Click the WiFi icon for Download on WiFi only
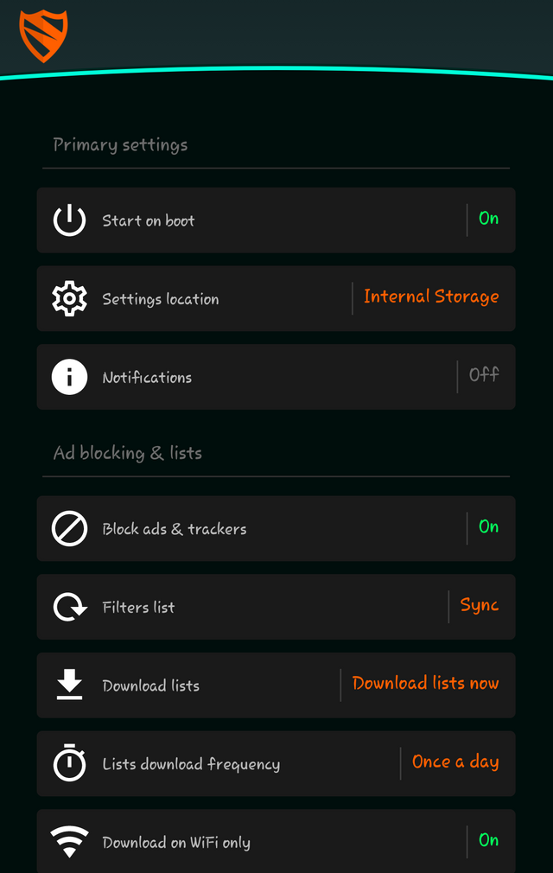Viewport: 553px width, 873px height. [69, 841]
